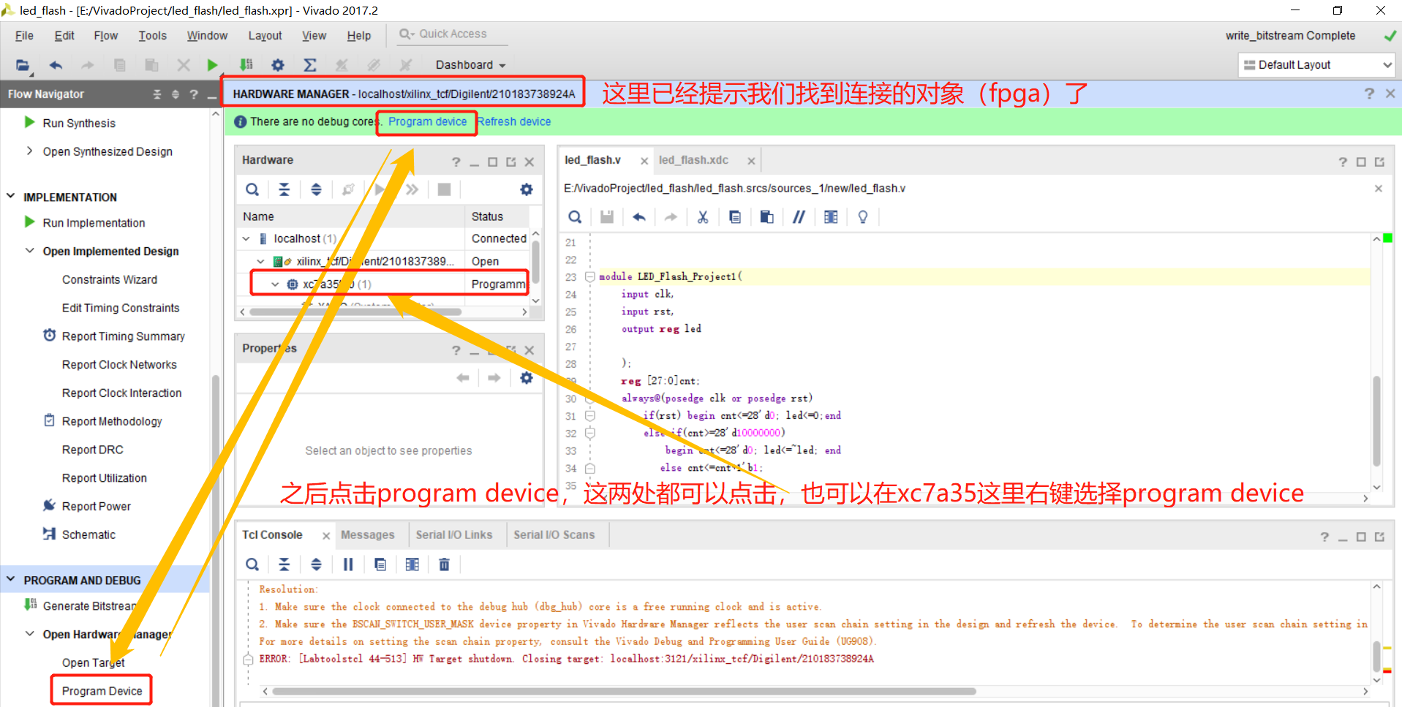Click search icon in led_flash.v editor toolbar

575,216
